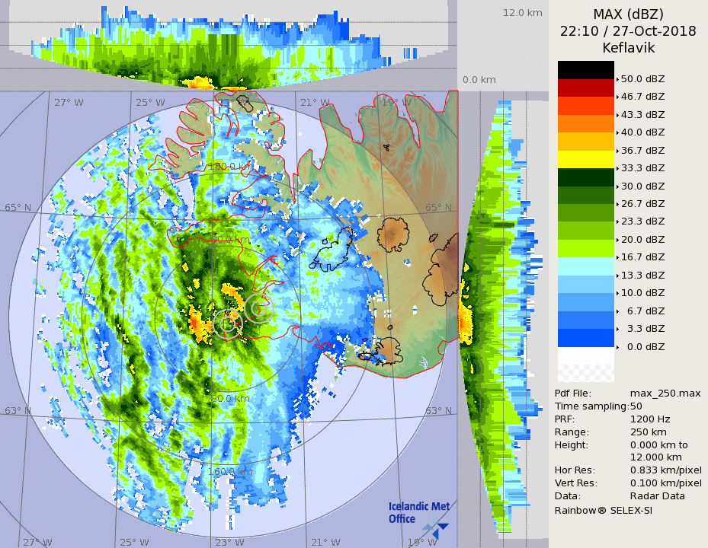Select the red 46.7 dBZ legend swatch
The height and width of the screenshot is (548, 708).
[585, 88]
